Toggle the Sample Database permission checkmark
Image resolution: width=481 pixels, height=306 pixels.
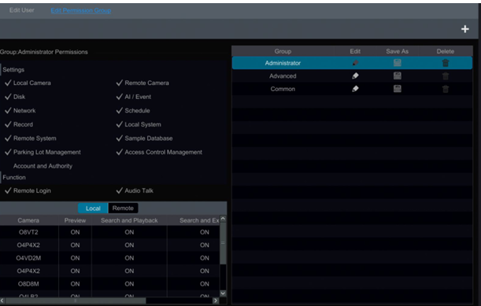click(x=120, y=138)
